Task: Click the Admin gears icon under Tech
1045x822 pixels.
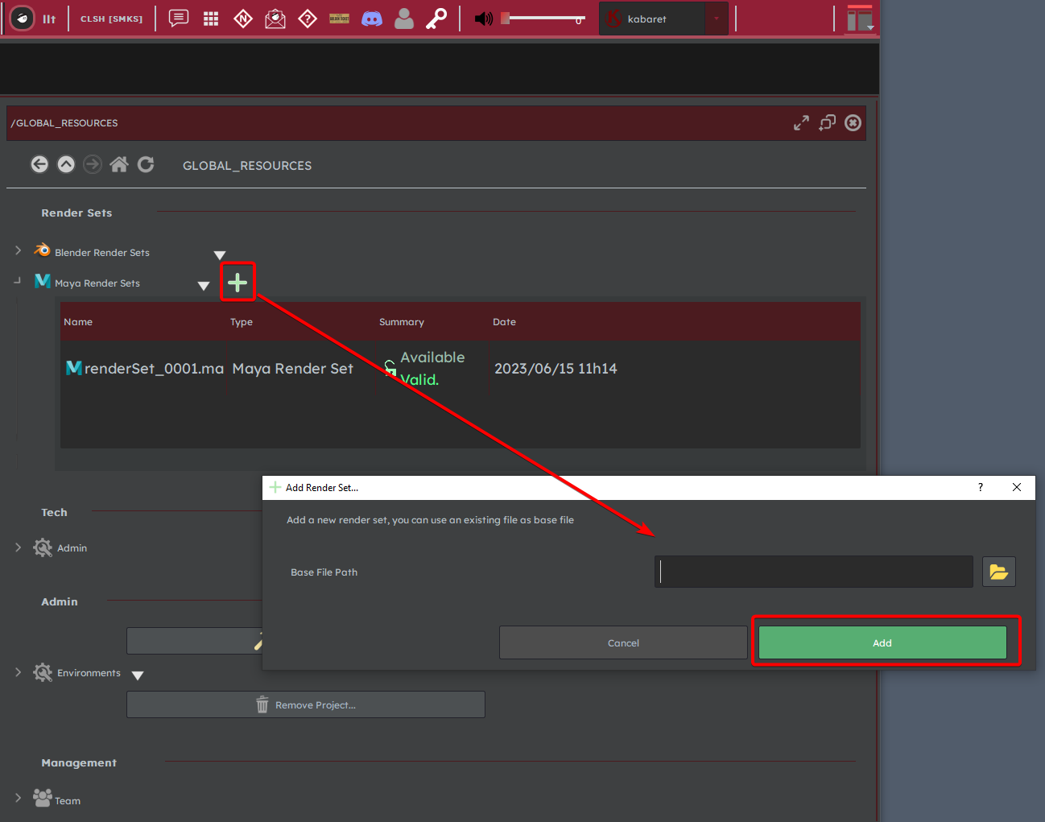Action: pos(43,547)
